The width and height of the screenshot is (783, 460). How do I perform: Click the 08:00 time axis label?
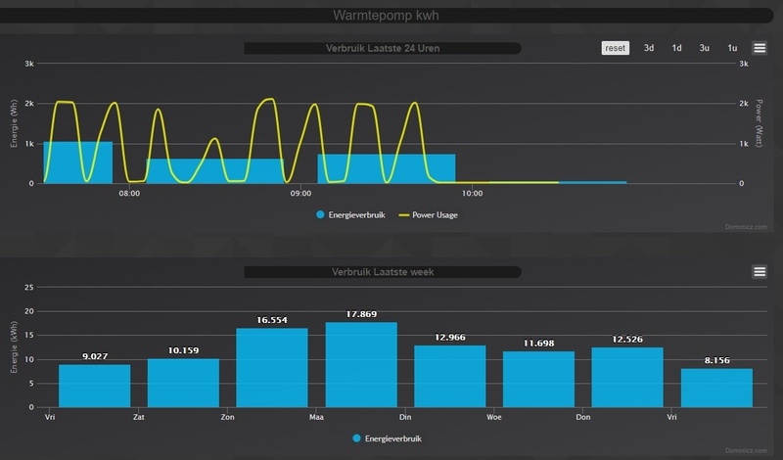point(129,193)
